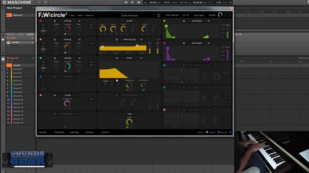The image size is (309, 173).
Task: Switch to SOUND tab in MASCHINE panel
Action: pyautogui.click(x=30, y=34)
